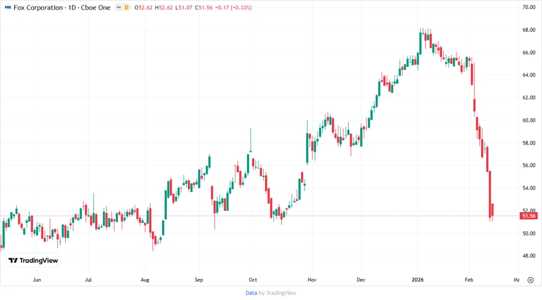This screenshot has height=300, width=542.
Task: Click the 68.00 price axis label
Action: (x=529, y=30)
